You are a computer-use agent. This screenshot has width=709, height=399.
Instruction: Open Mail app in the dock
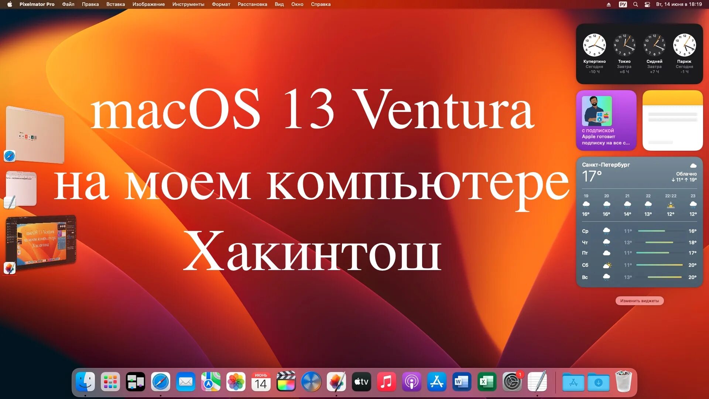pos(186,382)
